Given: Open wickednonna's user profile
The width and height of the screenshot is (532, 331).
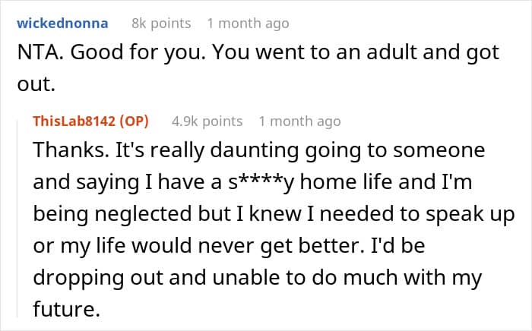Looking at the screenshot, I should 62,24.
